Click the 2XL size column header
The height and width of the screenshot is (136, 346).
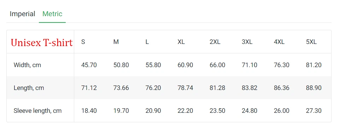point(215,42)
